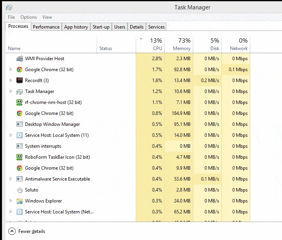Open the File menu
This screenshot has width=282, height=240.
[11, 17]
